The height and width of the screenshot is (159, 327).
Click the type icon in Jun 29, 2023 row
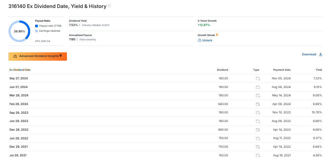258,121
